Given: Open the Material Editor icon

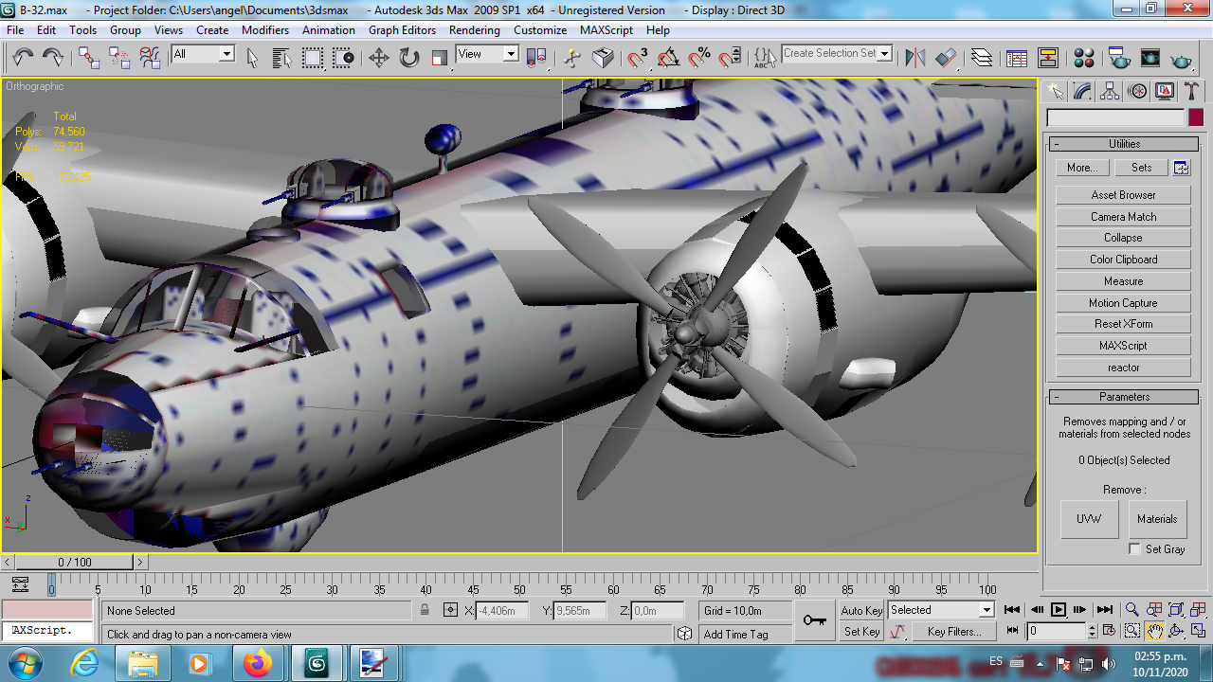Looking at the screenshot, I should click(x=1085, y=58).
